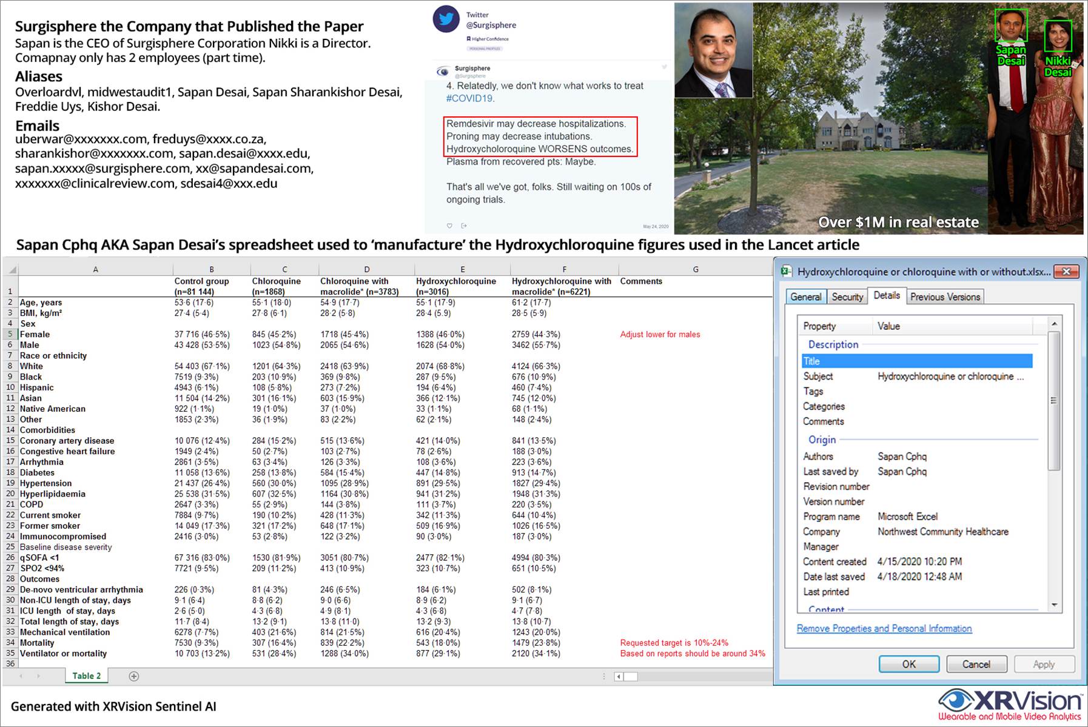Switch to the General tab

(805, 296)
